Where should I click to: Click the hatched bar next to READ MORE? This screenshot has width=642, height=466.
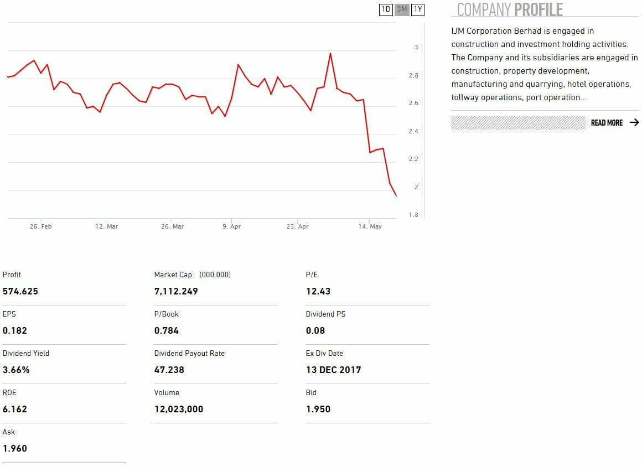[517, 123]
